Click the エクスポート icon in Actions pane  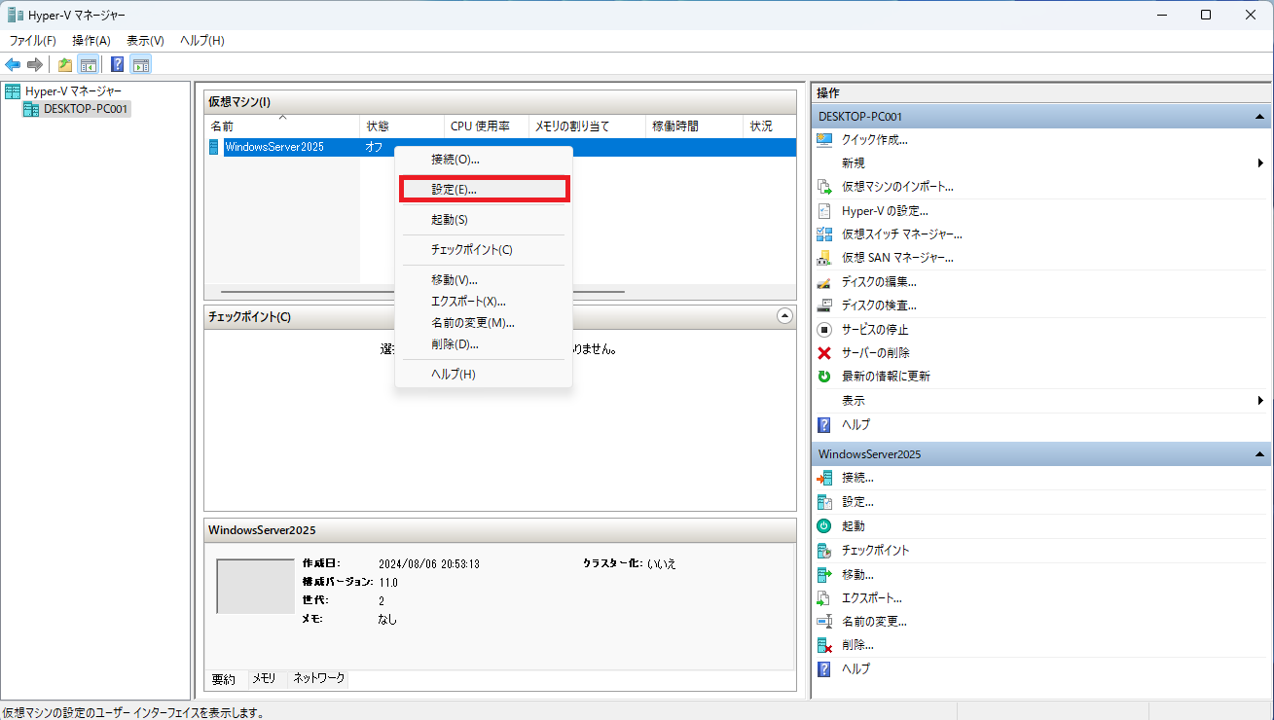[824, 597]
